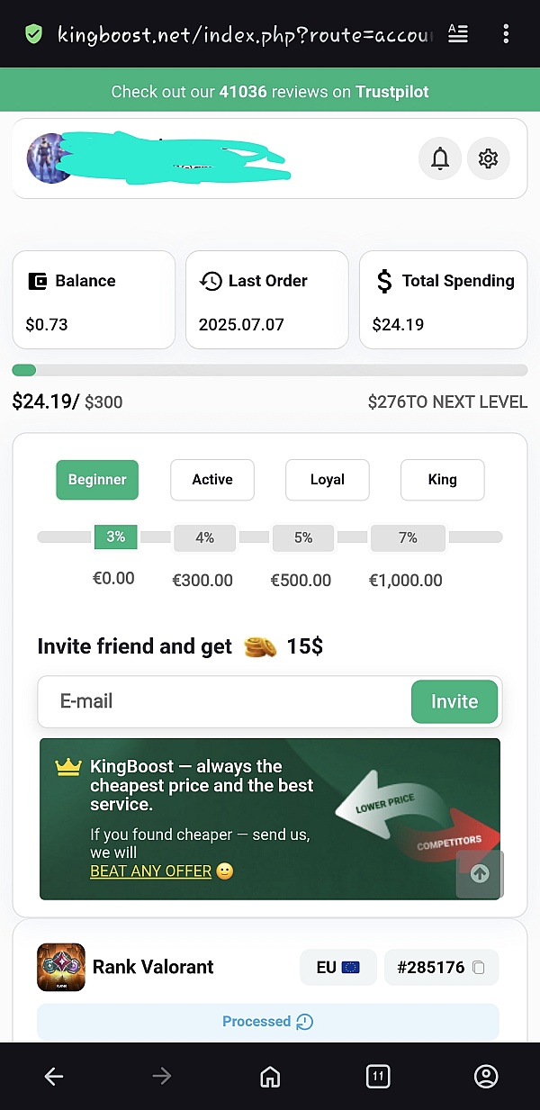Open account settings gear icon
Viewport: 540px width, 1110px height.
(488, 159)
